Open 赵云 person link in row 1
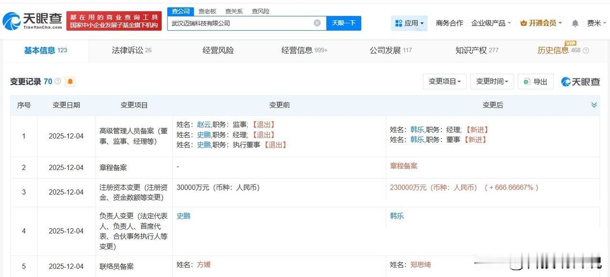 (x=204, y=124)
